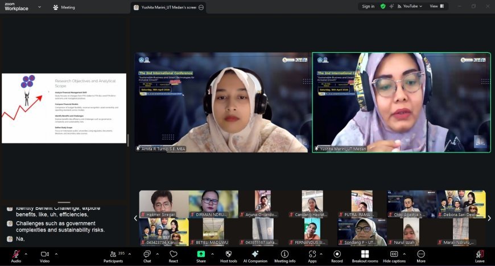Open the View layout menu
Screen dimensions: 495x266
tap(436, 6)
